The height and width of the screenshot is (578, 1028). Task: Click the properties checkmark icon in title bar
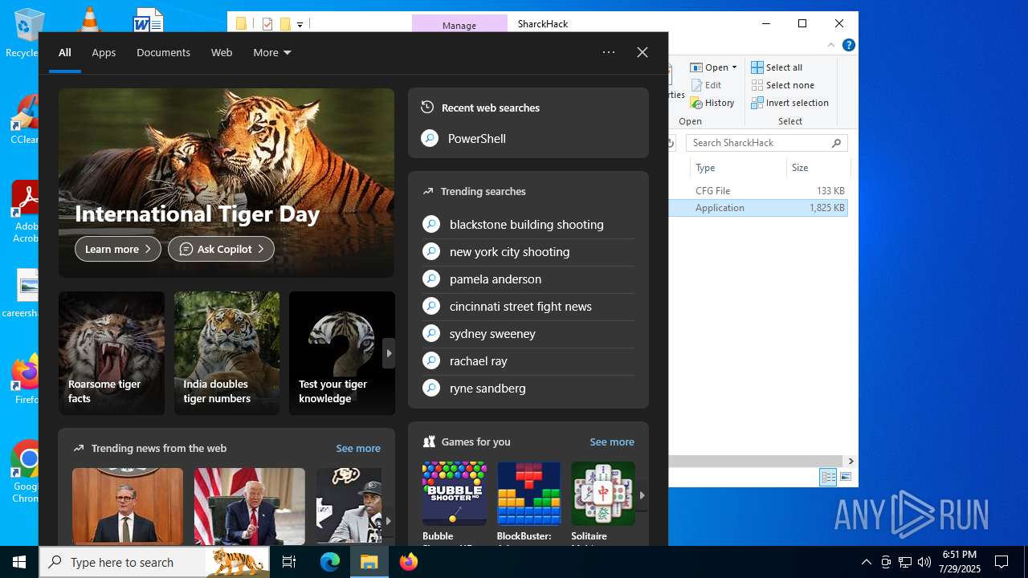tap(267, 24)
